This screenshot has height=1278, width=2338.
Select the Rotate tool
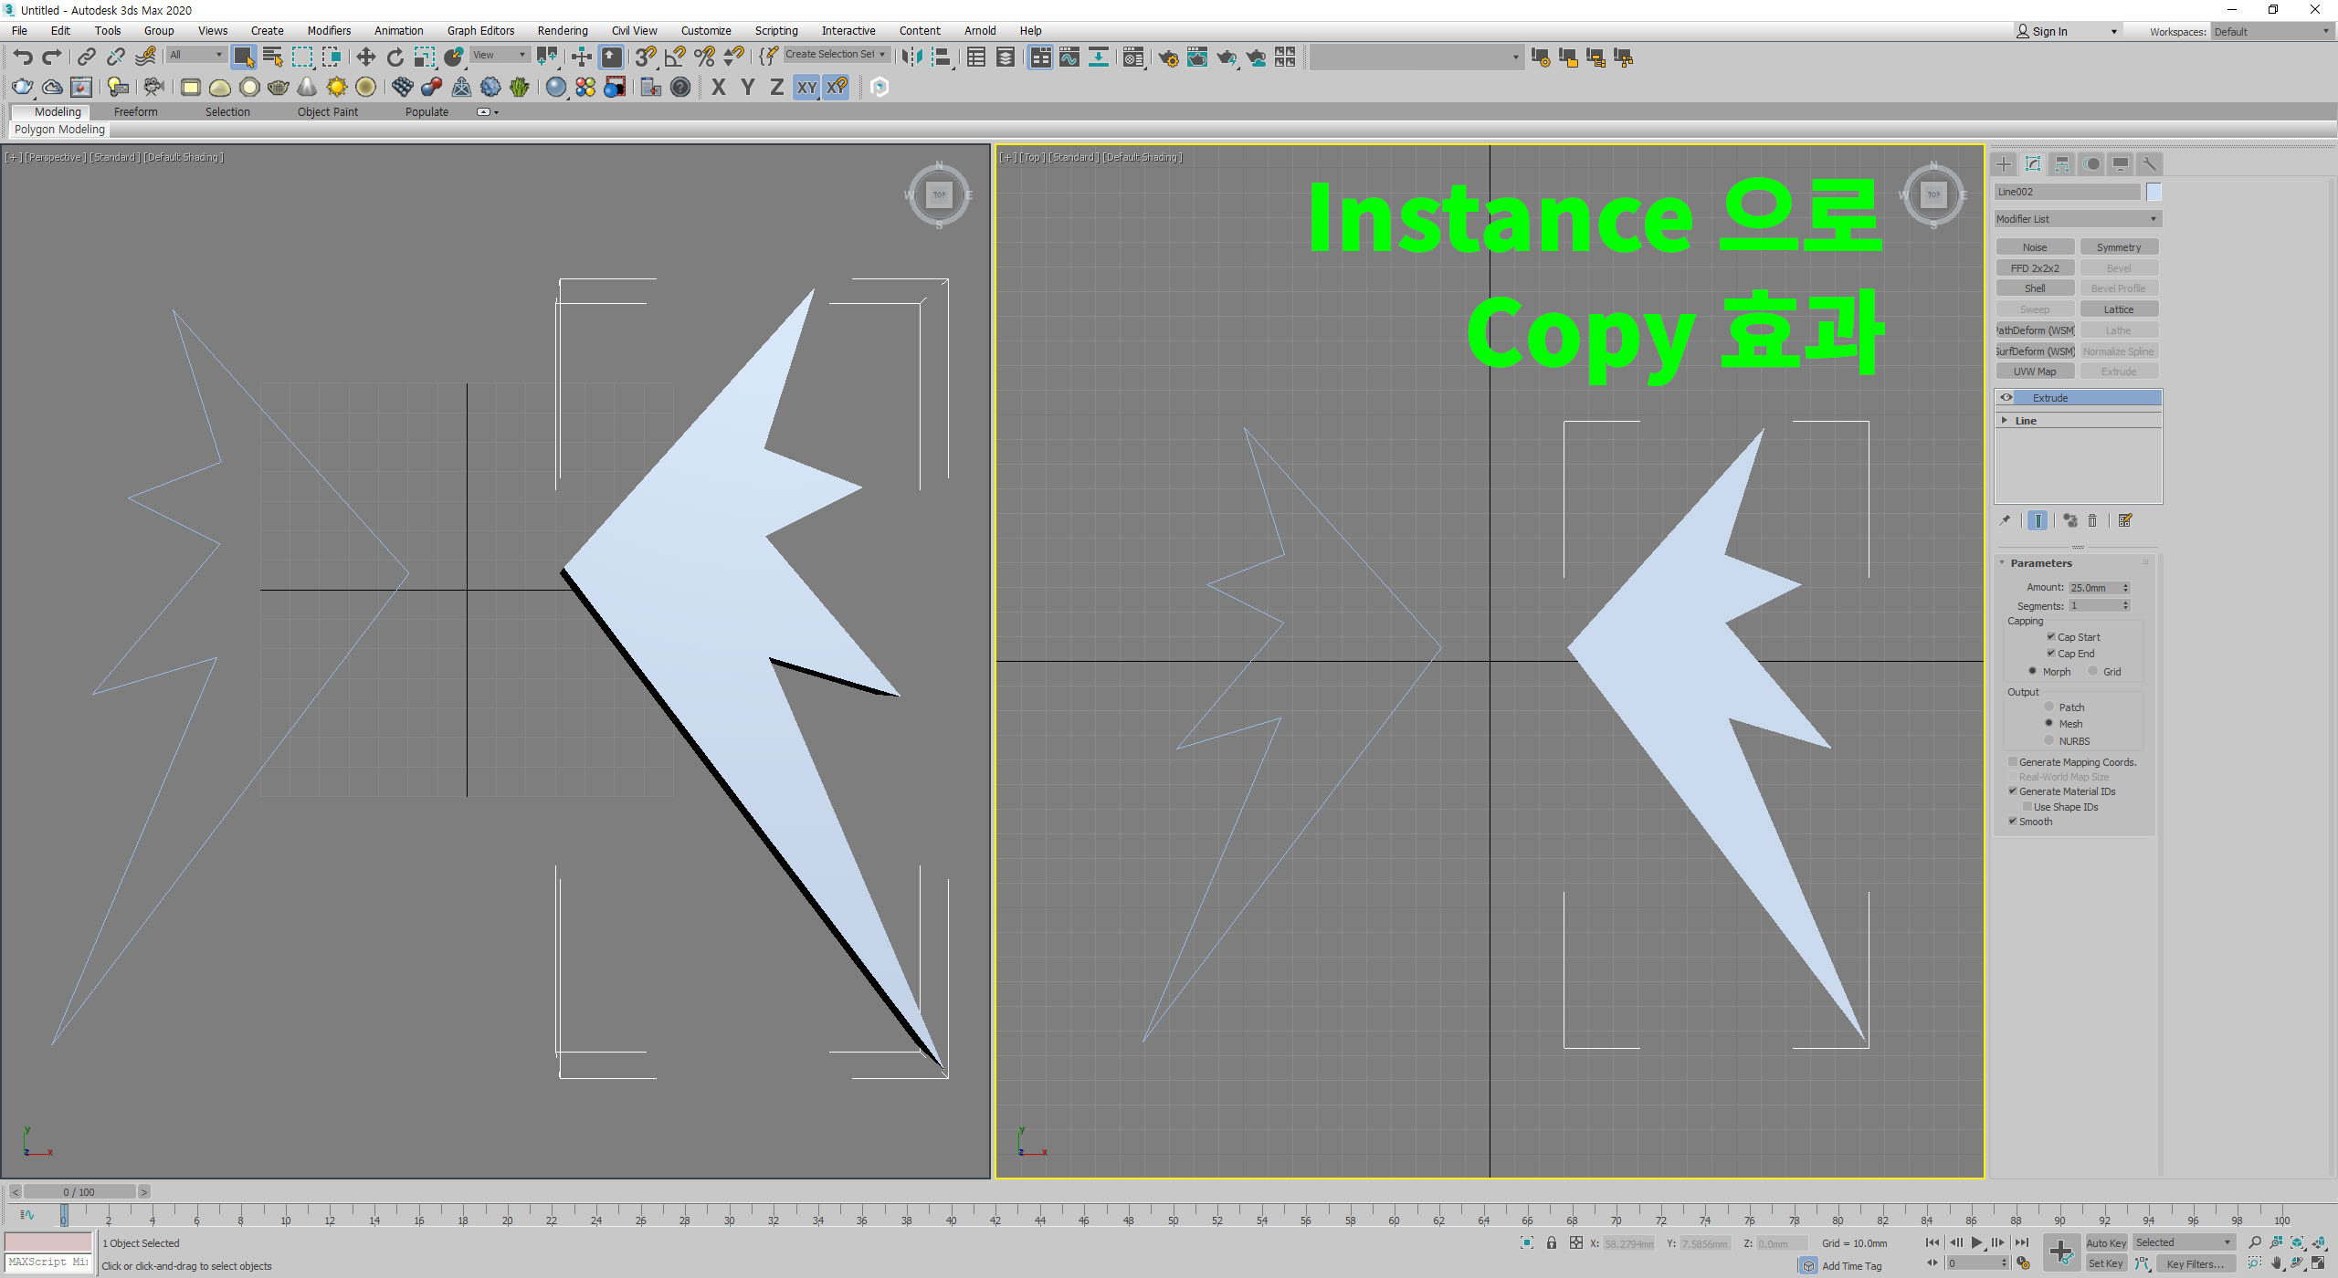tap(395, 58)
